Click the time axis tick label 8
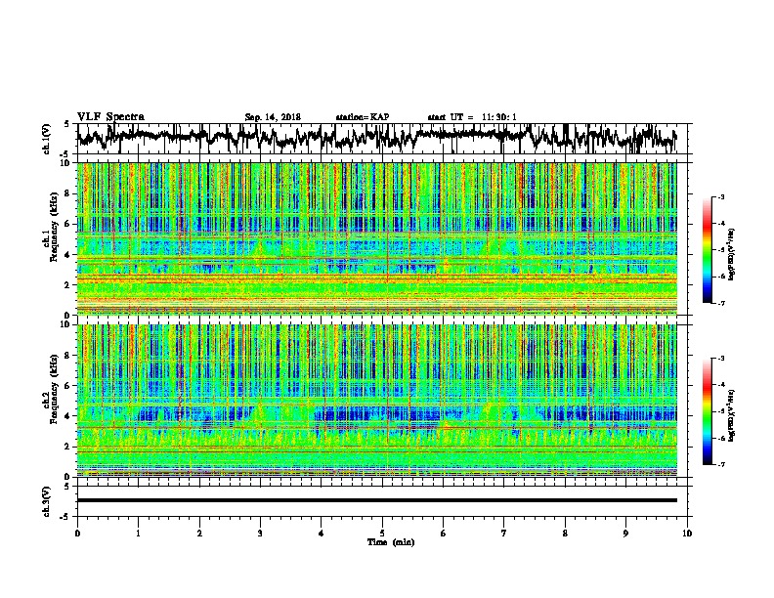Screen dimensions: 774x598 565,534
